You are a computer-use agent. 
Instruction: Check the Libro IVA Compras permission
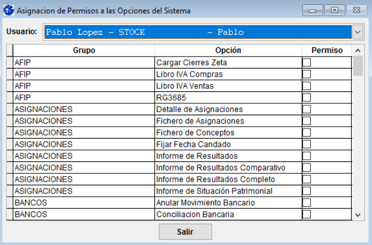[307, 74]
